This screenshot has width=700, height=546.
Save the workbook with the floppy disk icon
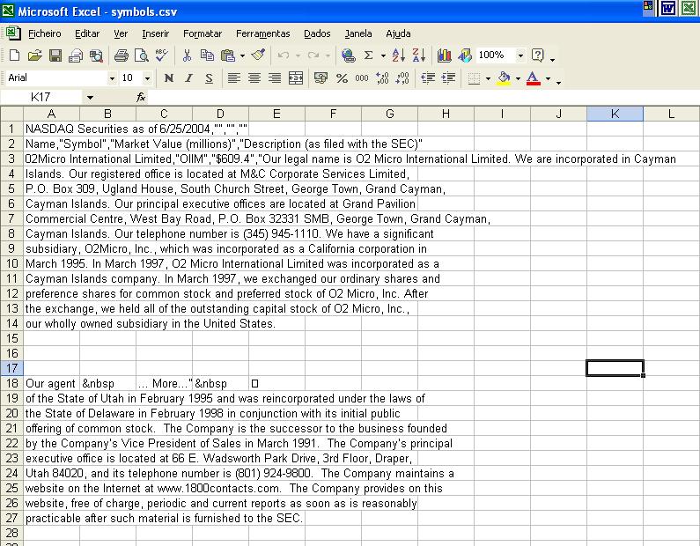[55, 55]
